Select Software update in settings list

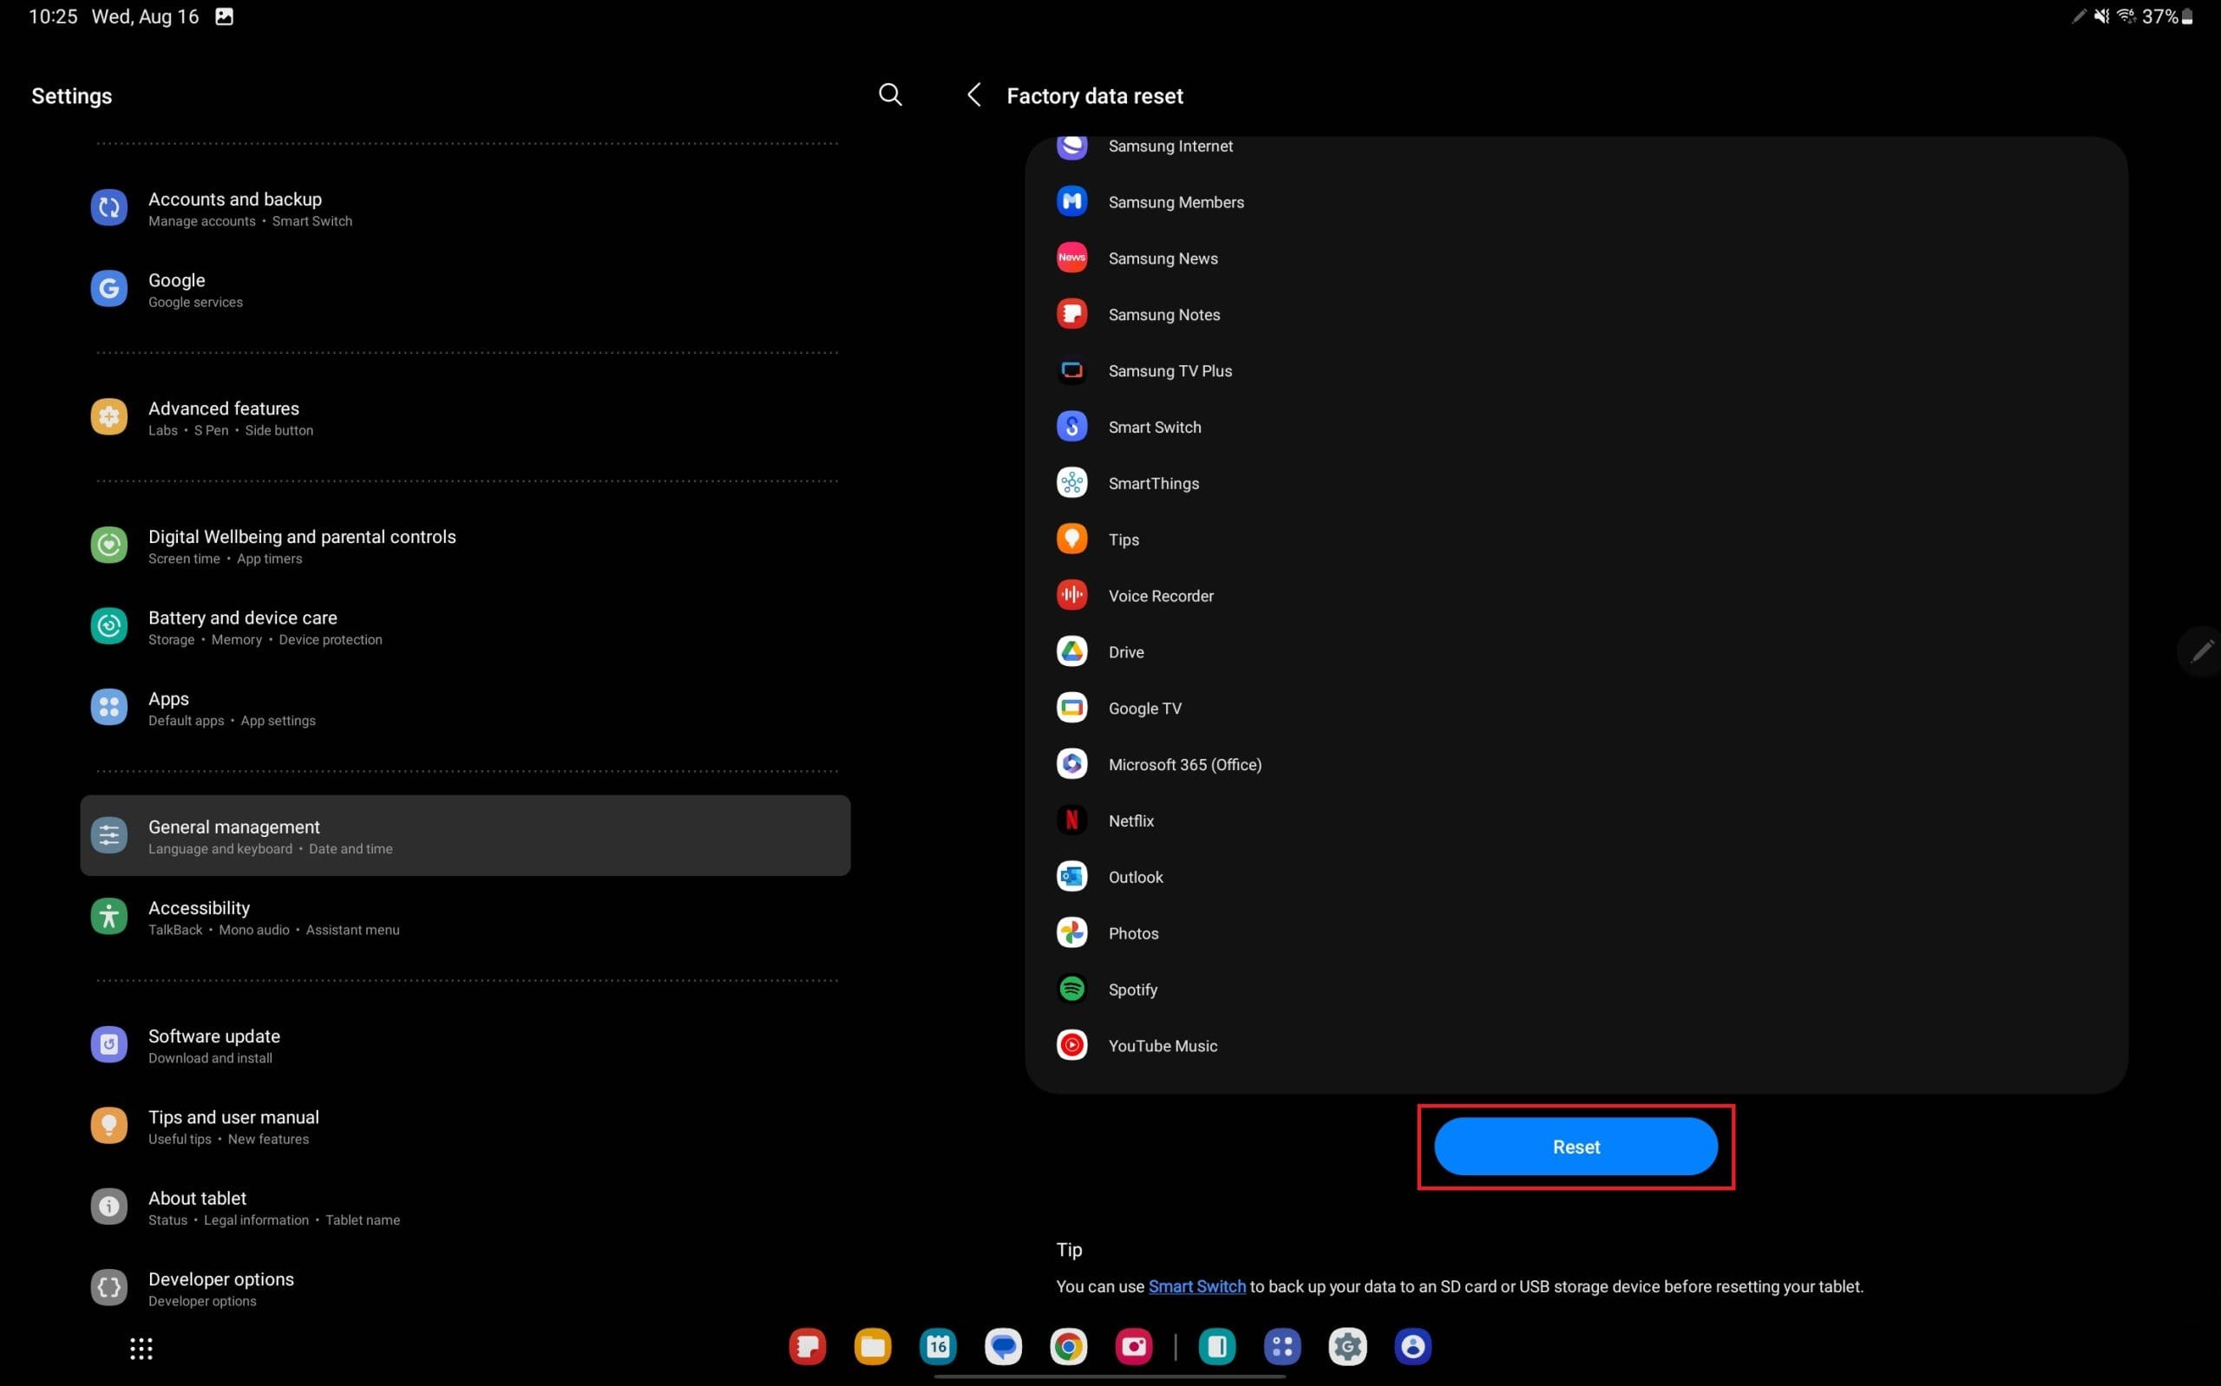(x=465, y=1045)
